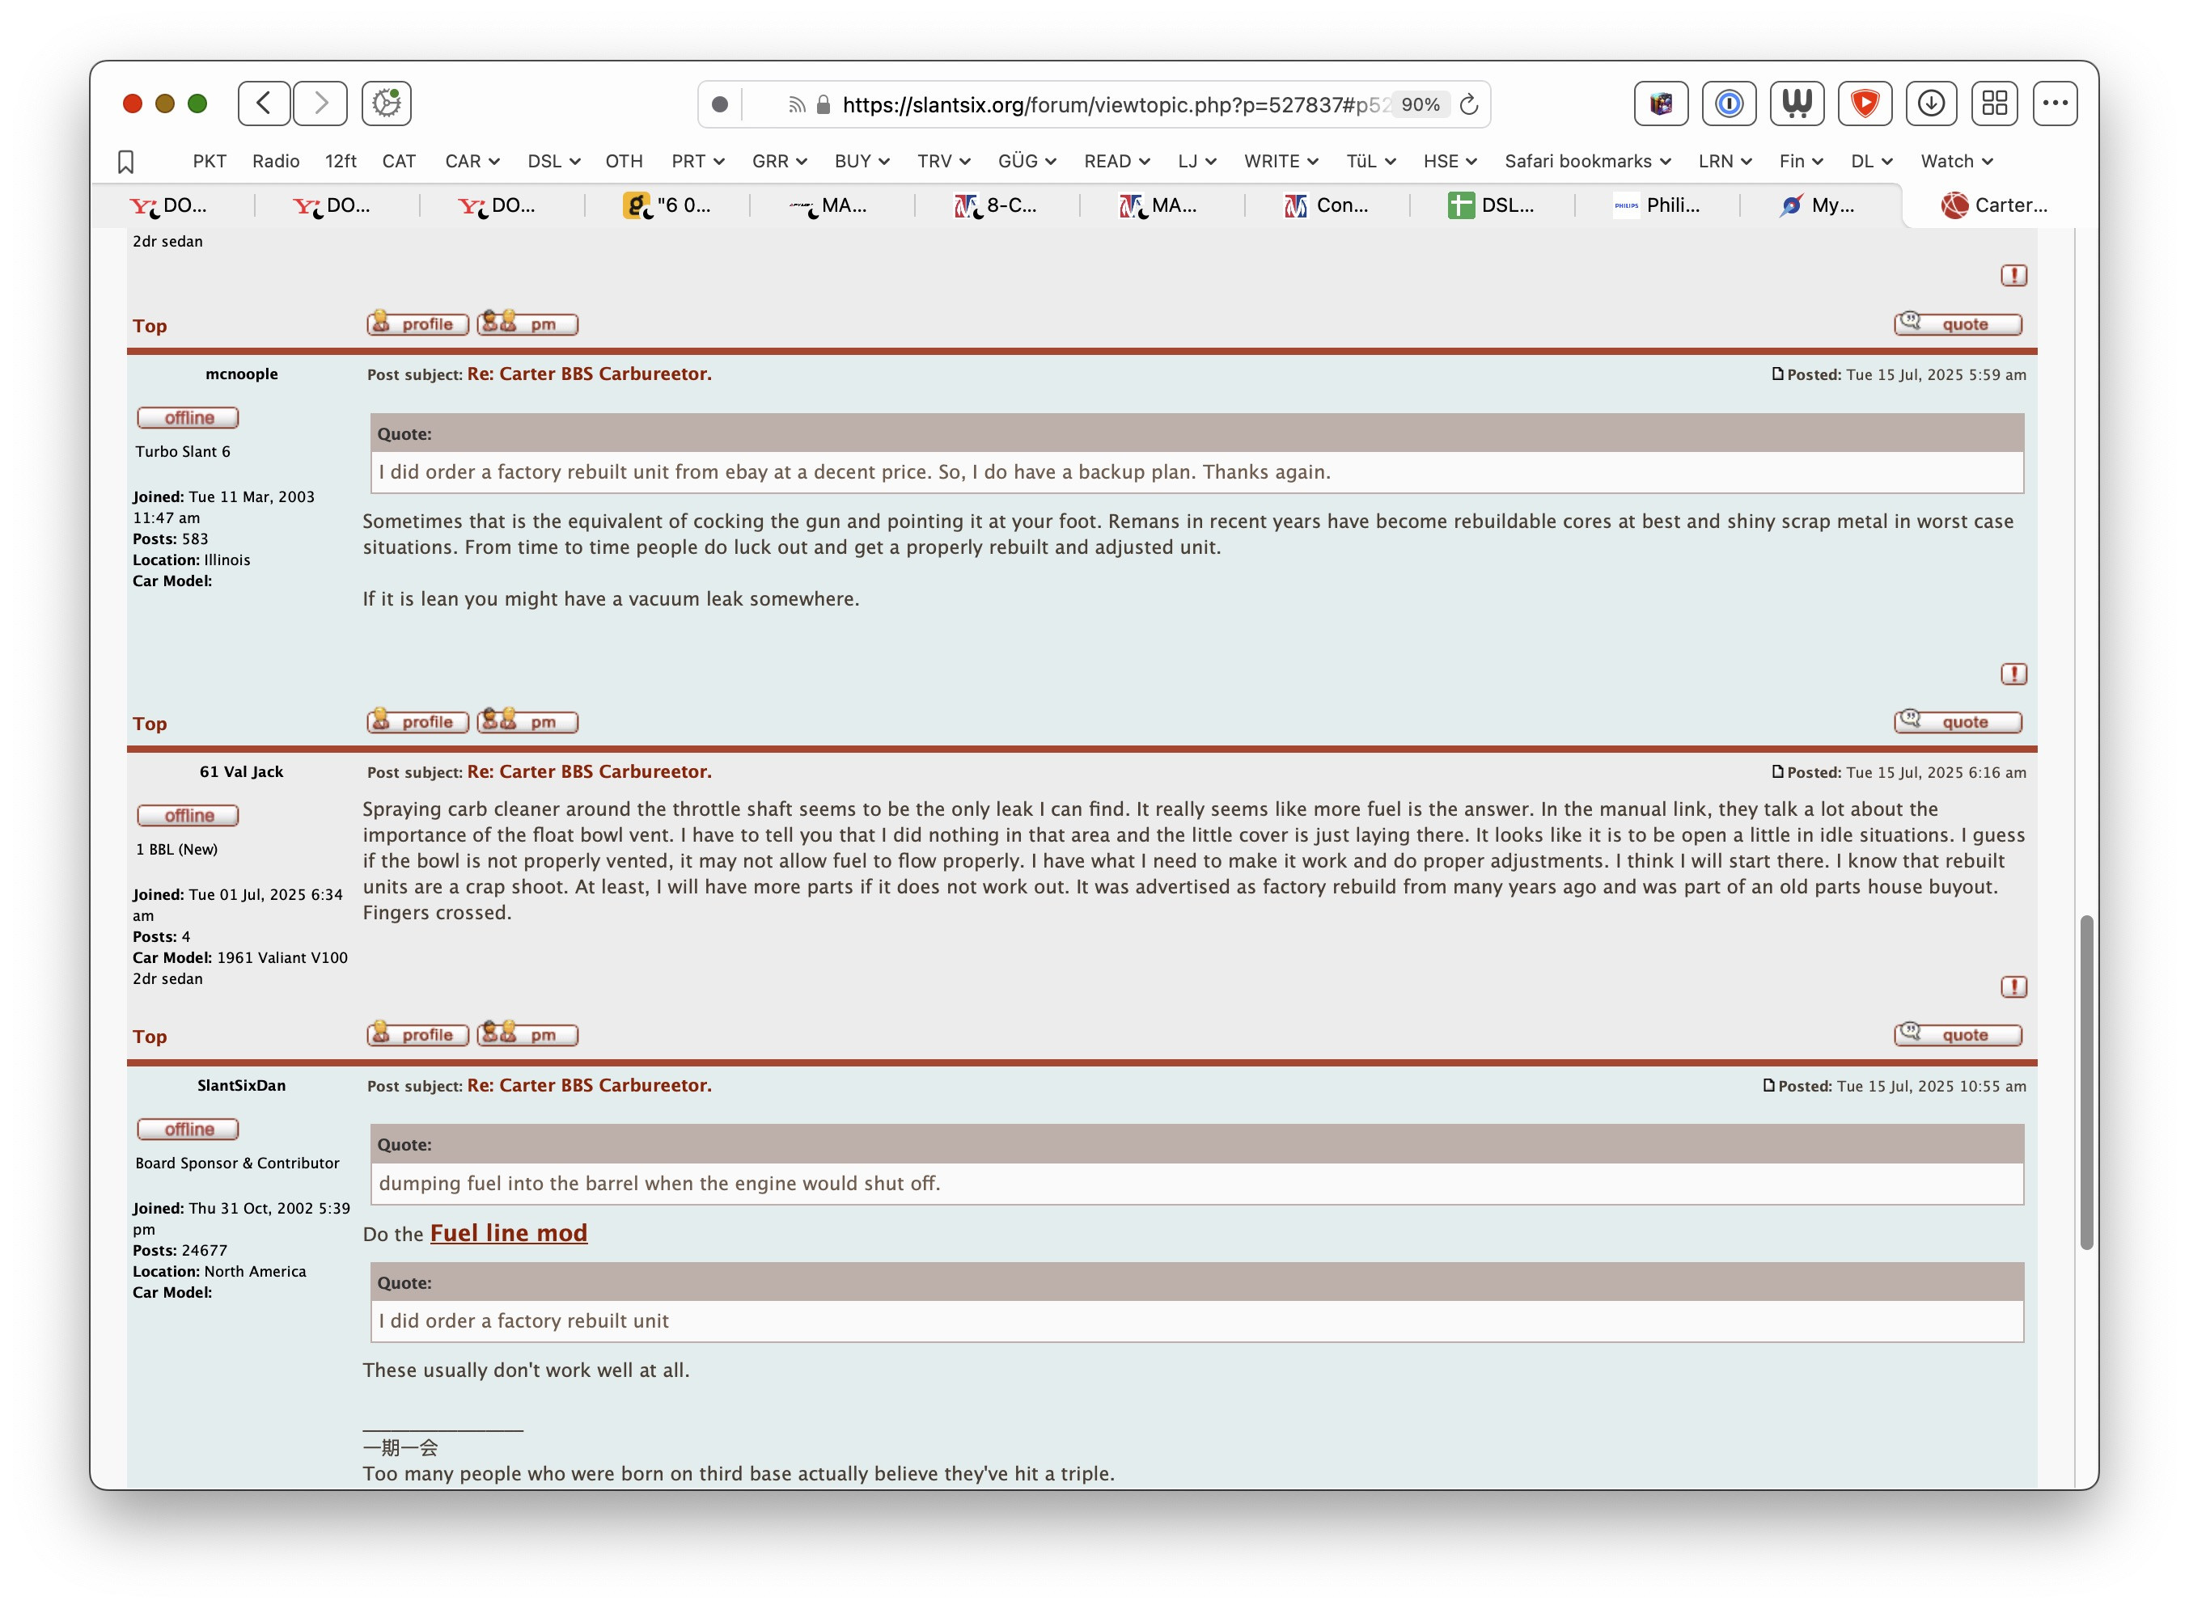Open 61 Val Jack's profile via the profile button
Image resolution: width=2189 pixels, height=1609 pixels.
click(417, 1034)
